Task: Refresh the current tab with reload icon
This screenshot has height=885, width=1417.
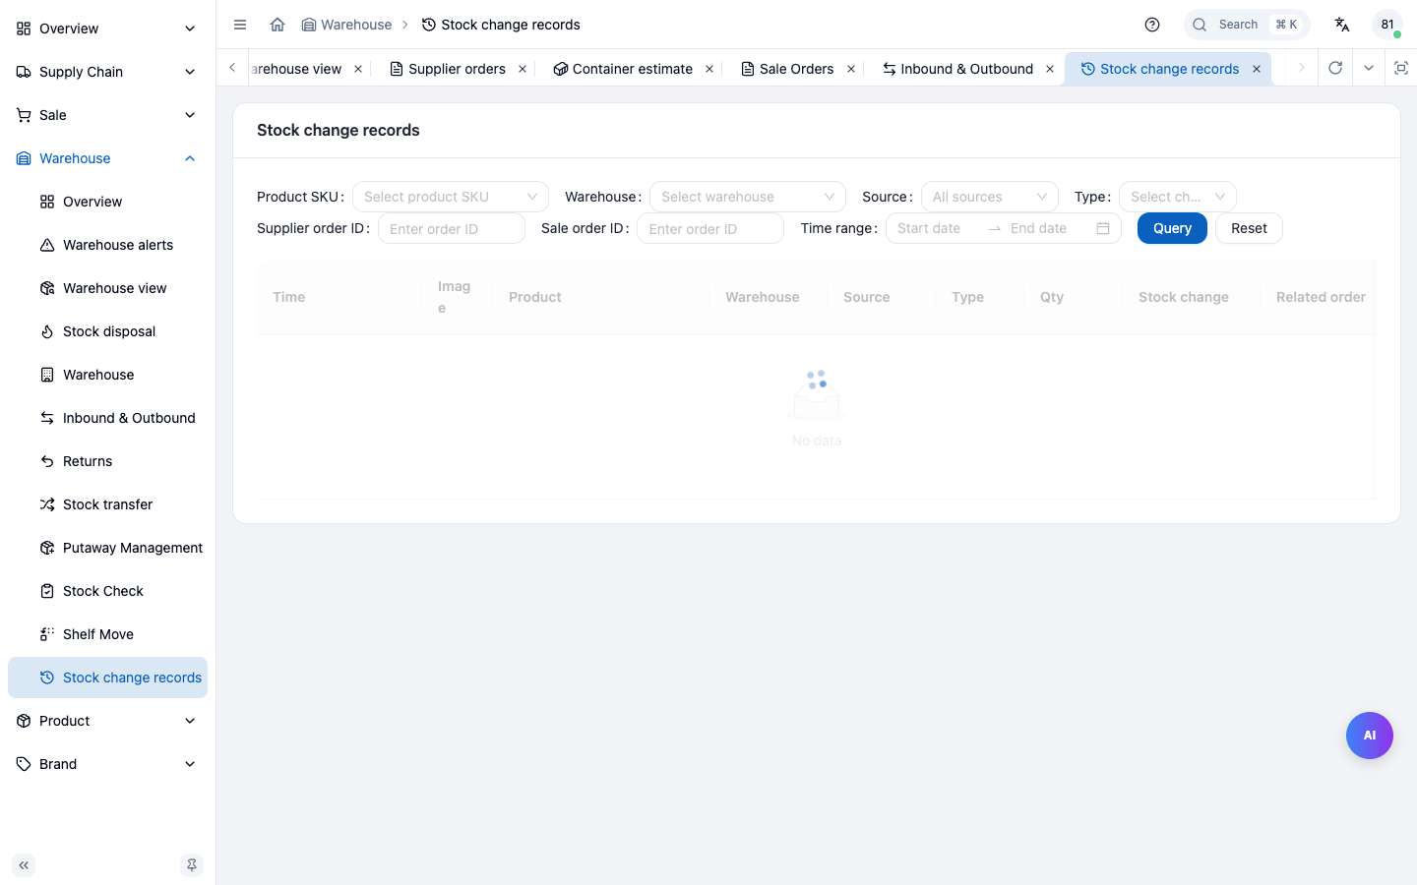Action: (x=1335, y=68)
